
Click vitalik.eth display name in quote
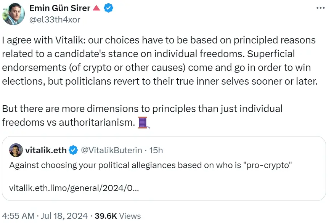pyautogui.click(x=45, y=150)
